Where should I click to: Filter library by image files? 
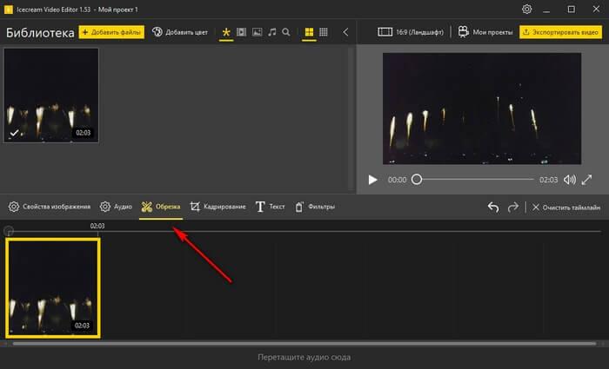coord(257,32)
